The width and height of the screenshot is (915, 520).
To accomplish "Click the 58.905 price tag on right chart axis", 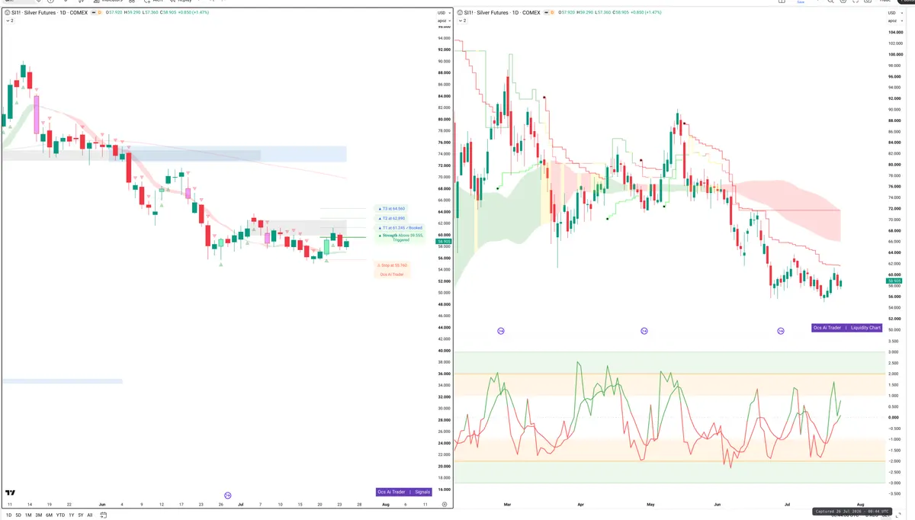I will [x=894, y=281].
